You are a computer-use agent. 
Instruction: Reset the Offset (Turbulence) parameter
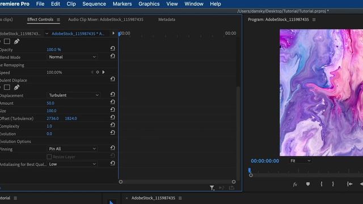point(112,117)
